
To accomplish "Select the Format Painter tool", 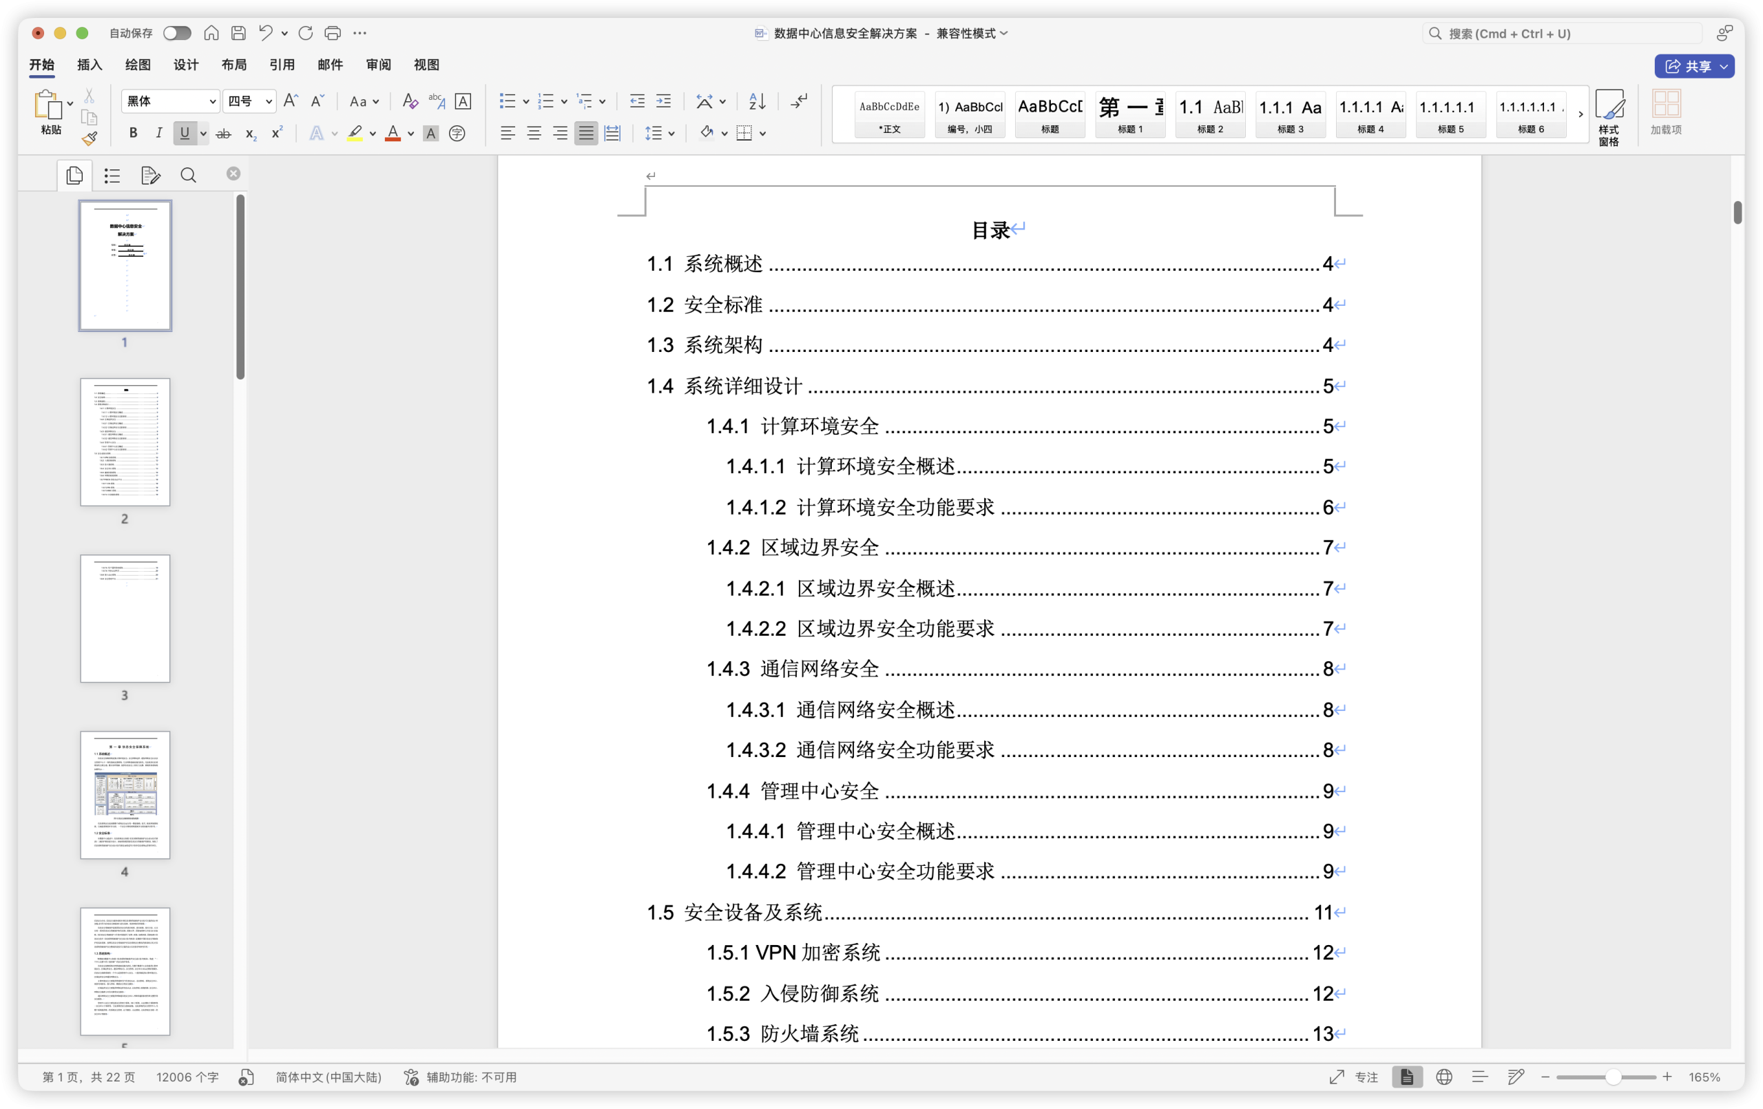I will tap(88, 137).
